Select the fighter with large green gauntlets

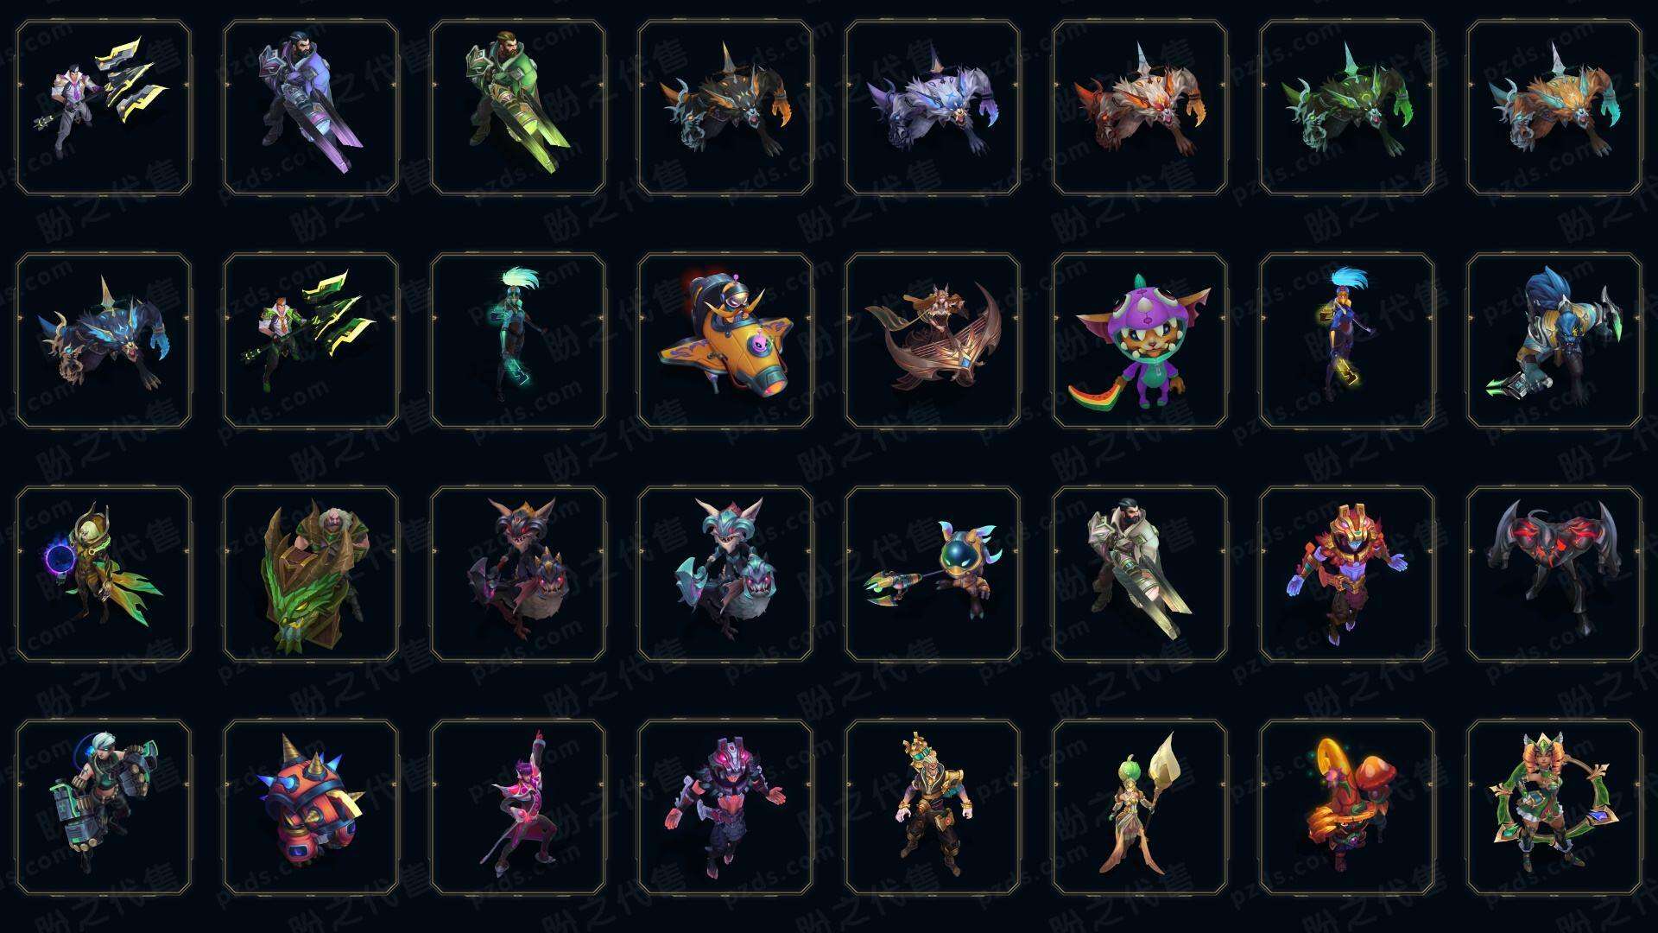point(104,807)
